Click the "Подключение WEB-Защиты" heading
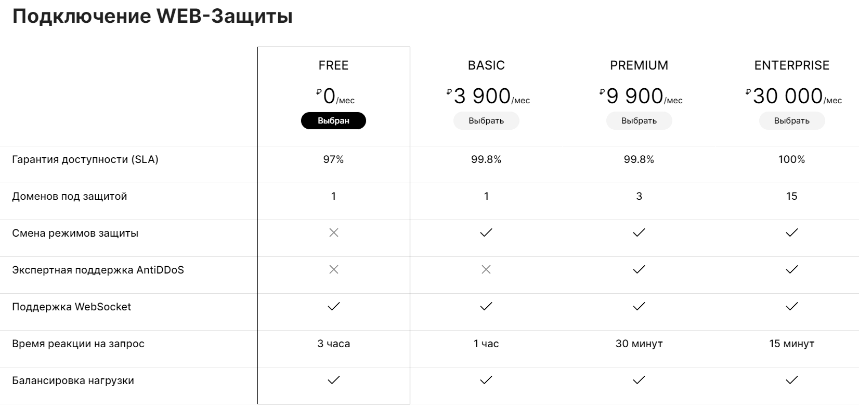 click(152, 17)
